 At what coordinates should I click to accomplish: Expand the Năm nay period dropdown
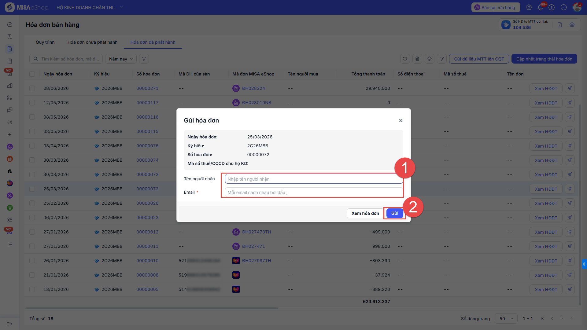coord(121,59)
